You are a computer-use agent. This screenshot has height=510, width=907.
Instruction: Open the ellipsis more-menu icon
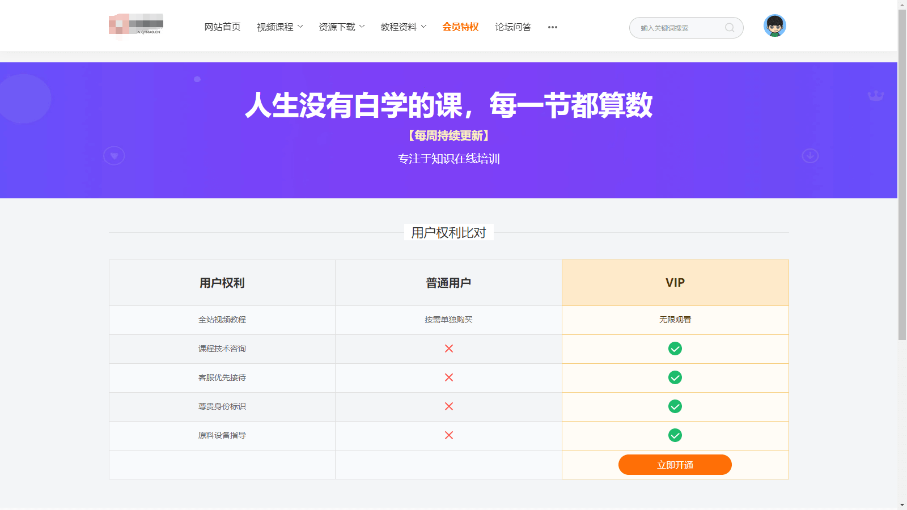pos(552,27)
